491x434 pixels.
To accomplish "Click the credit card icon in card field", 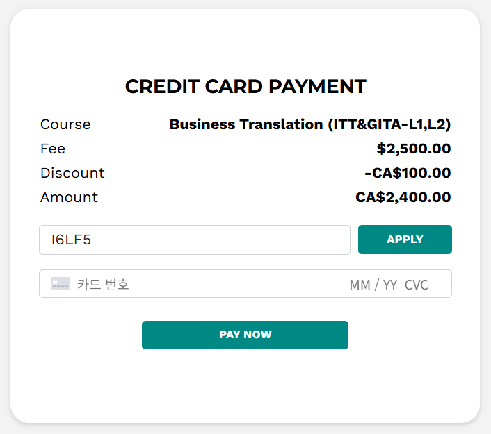I will [61, 284].
